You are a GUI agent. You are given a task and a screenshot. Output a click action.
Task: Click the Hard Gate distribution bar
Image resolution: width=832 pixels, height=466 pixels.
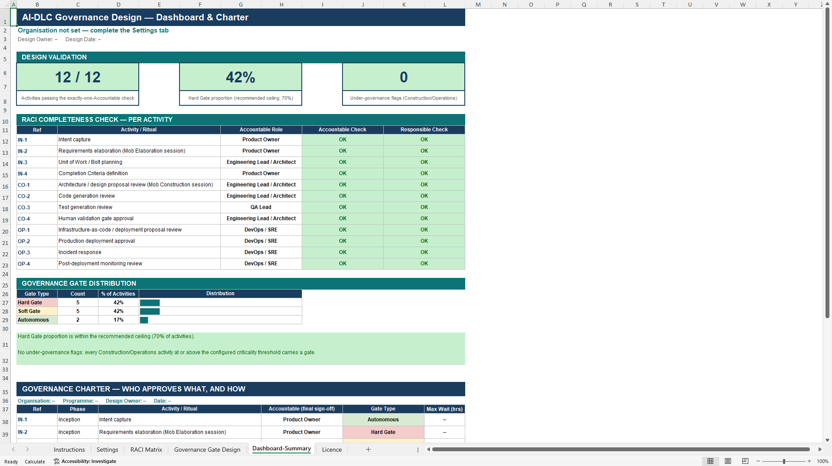tap(150, 303)
